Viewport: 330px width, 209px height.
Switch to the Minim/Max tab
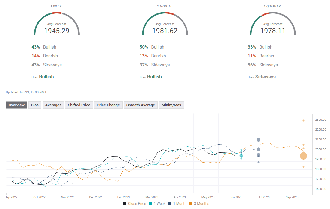[x=171, y=105]
